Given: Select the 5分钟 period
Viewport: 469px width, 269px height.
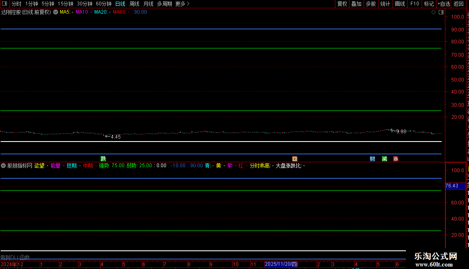Looking at the screenshot, I should (x=48, y=4).
